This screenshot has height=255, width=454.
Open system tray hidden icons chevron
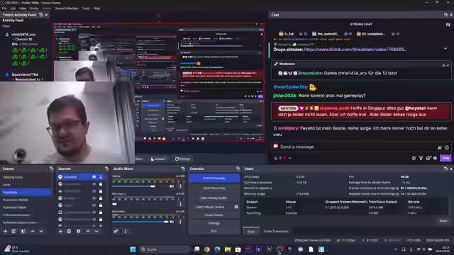pos(396,249)
